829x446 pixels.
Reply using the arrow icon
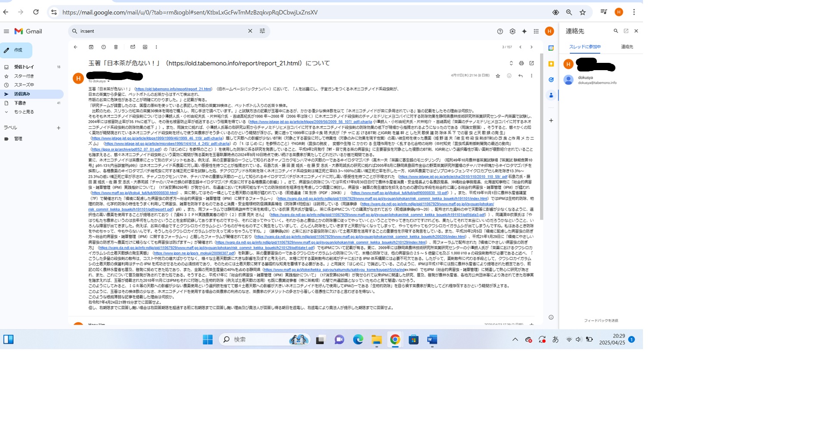pyautogui.click(x=521, y=76)
